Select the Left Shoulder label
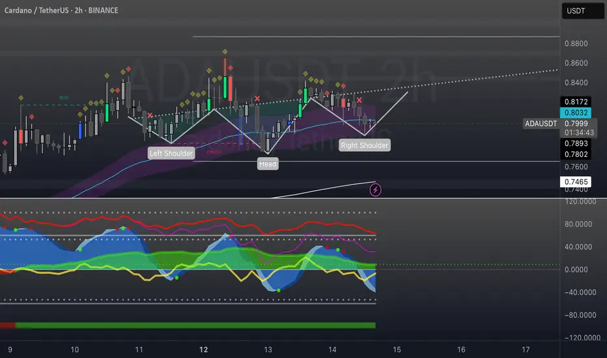This screenshot has width=607, height=358. coord(171,153)
